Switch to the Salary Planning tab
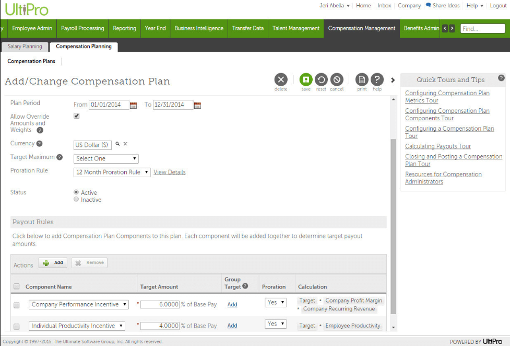This screenshot has width=510, height=346. click(x=25, y=47)
